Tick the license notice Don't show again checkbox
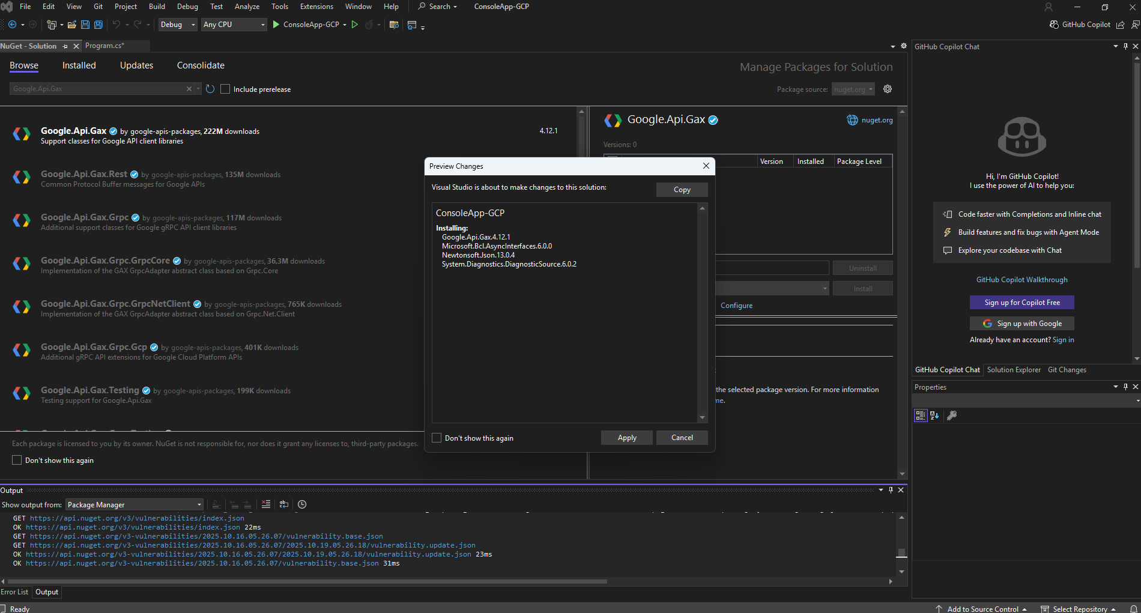Screen dimensions: 1141x613 (17, 460)
